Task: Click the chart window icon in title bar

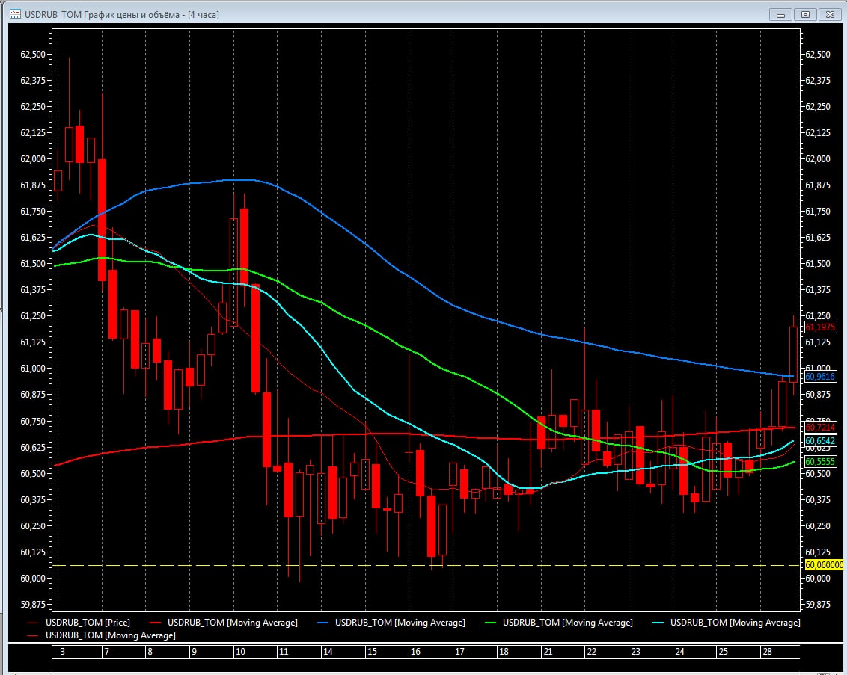Action: [14, 14]
